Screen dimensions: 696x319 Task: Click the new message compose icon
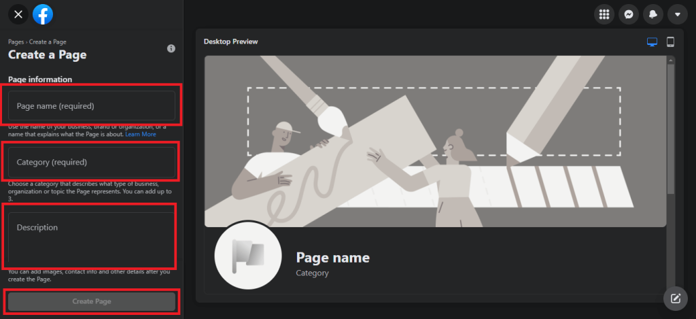[676, 298]
